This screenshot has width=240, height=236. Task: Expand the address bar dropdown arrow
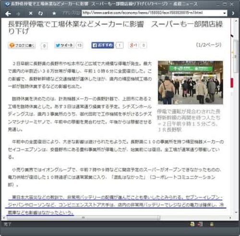(225, 13)
